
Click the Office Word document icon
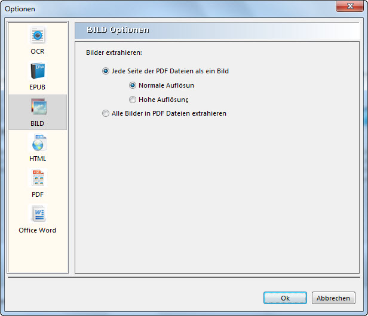coord(38,214)
